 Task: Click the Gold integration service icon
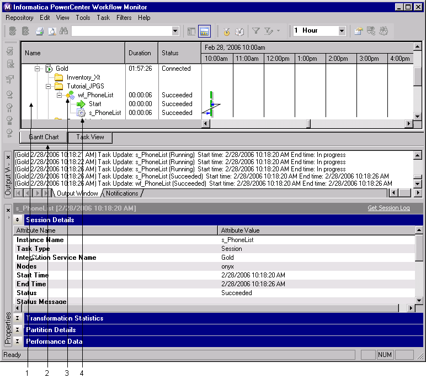pyautogui.click(x=49, y=69)
